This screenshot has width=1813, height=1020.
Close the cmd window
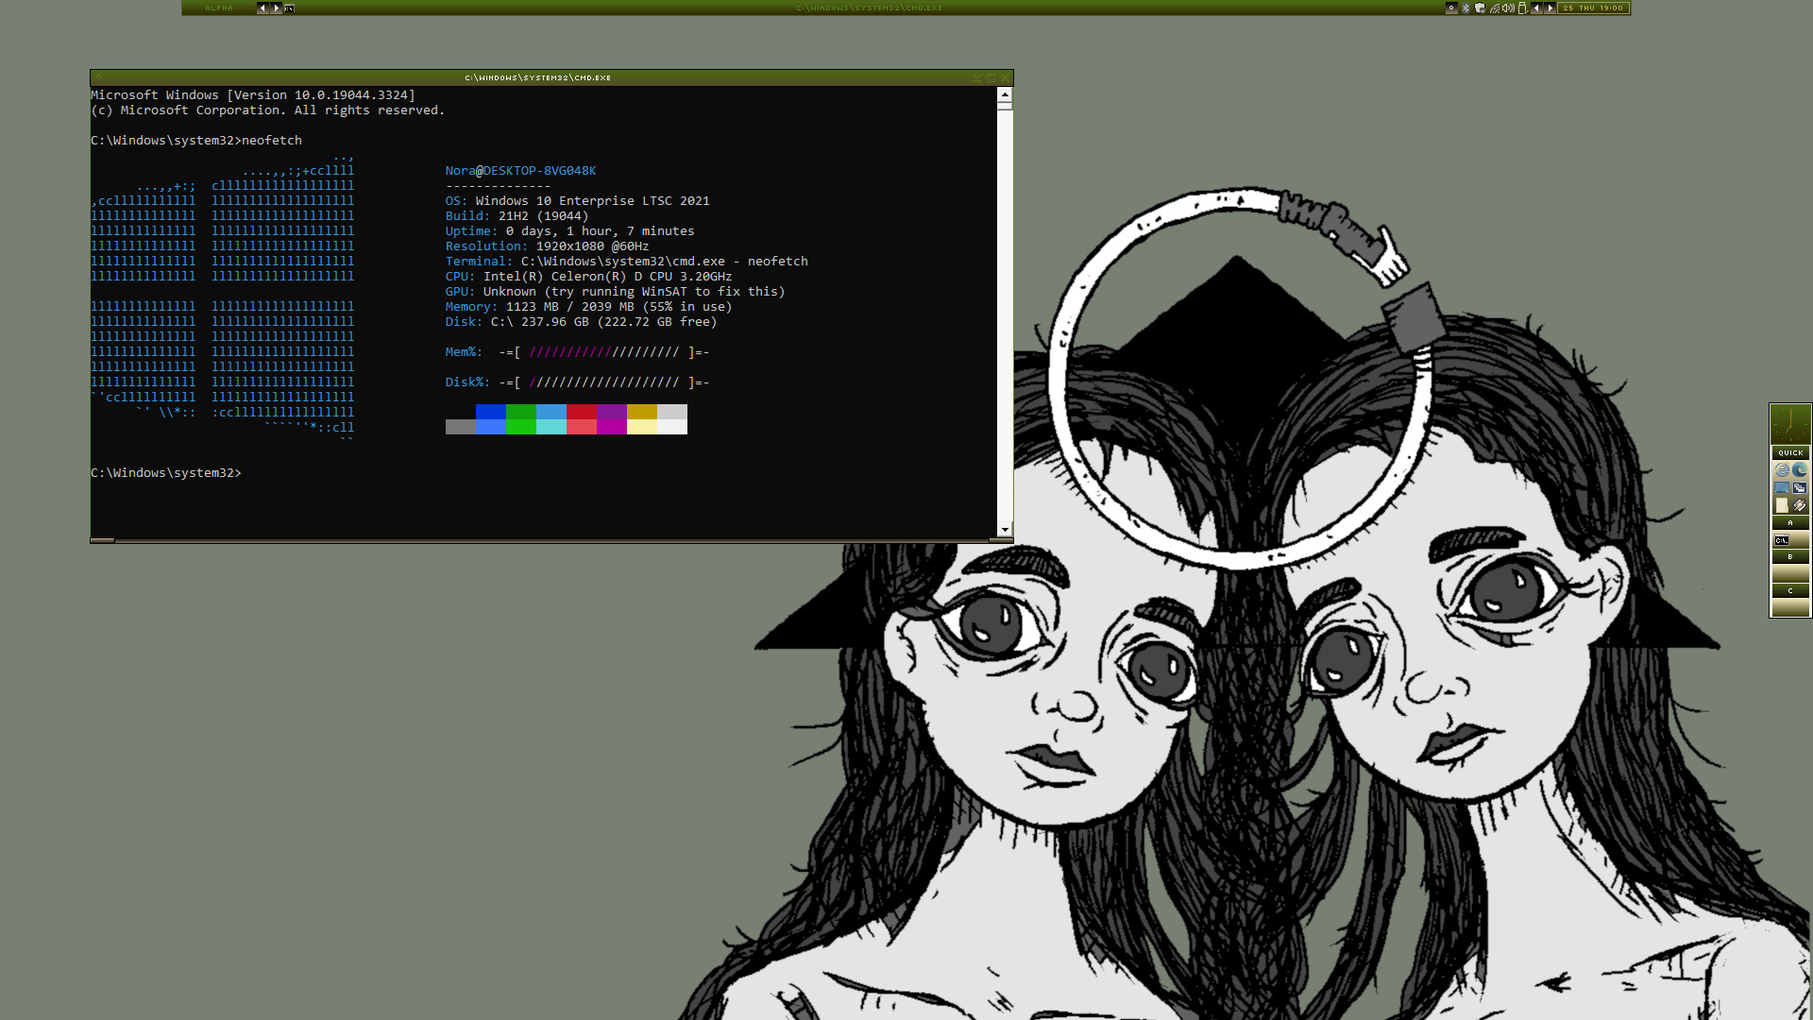[x=1005, y=77]
